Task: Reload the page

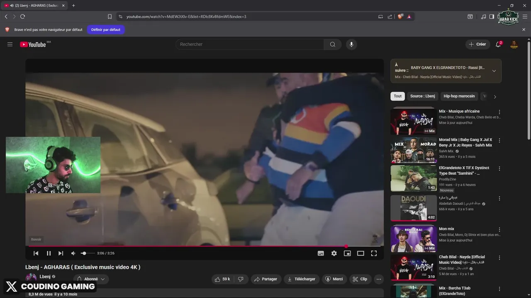Action: [22, 17]
